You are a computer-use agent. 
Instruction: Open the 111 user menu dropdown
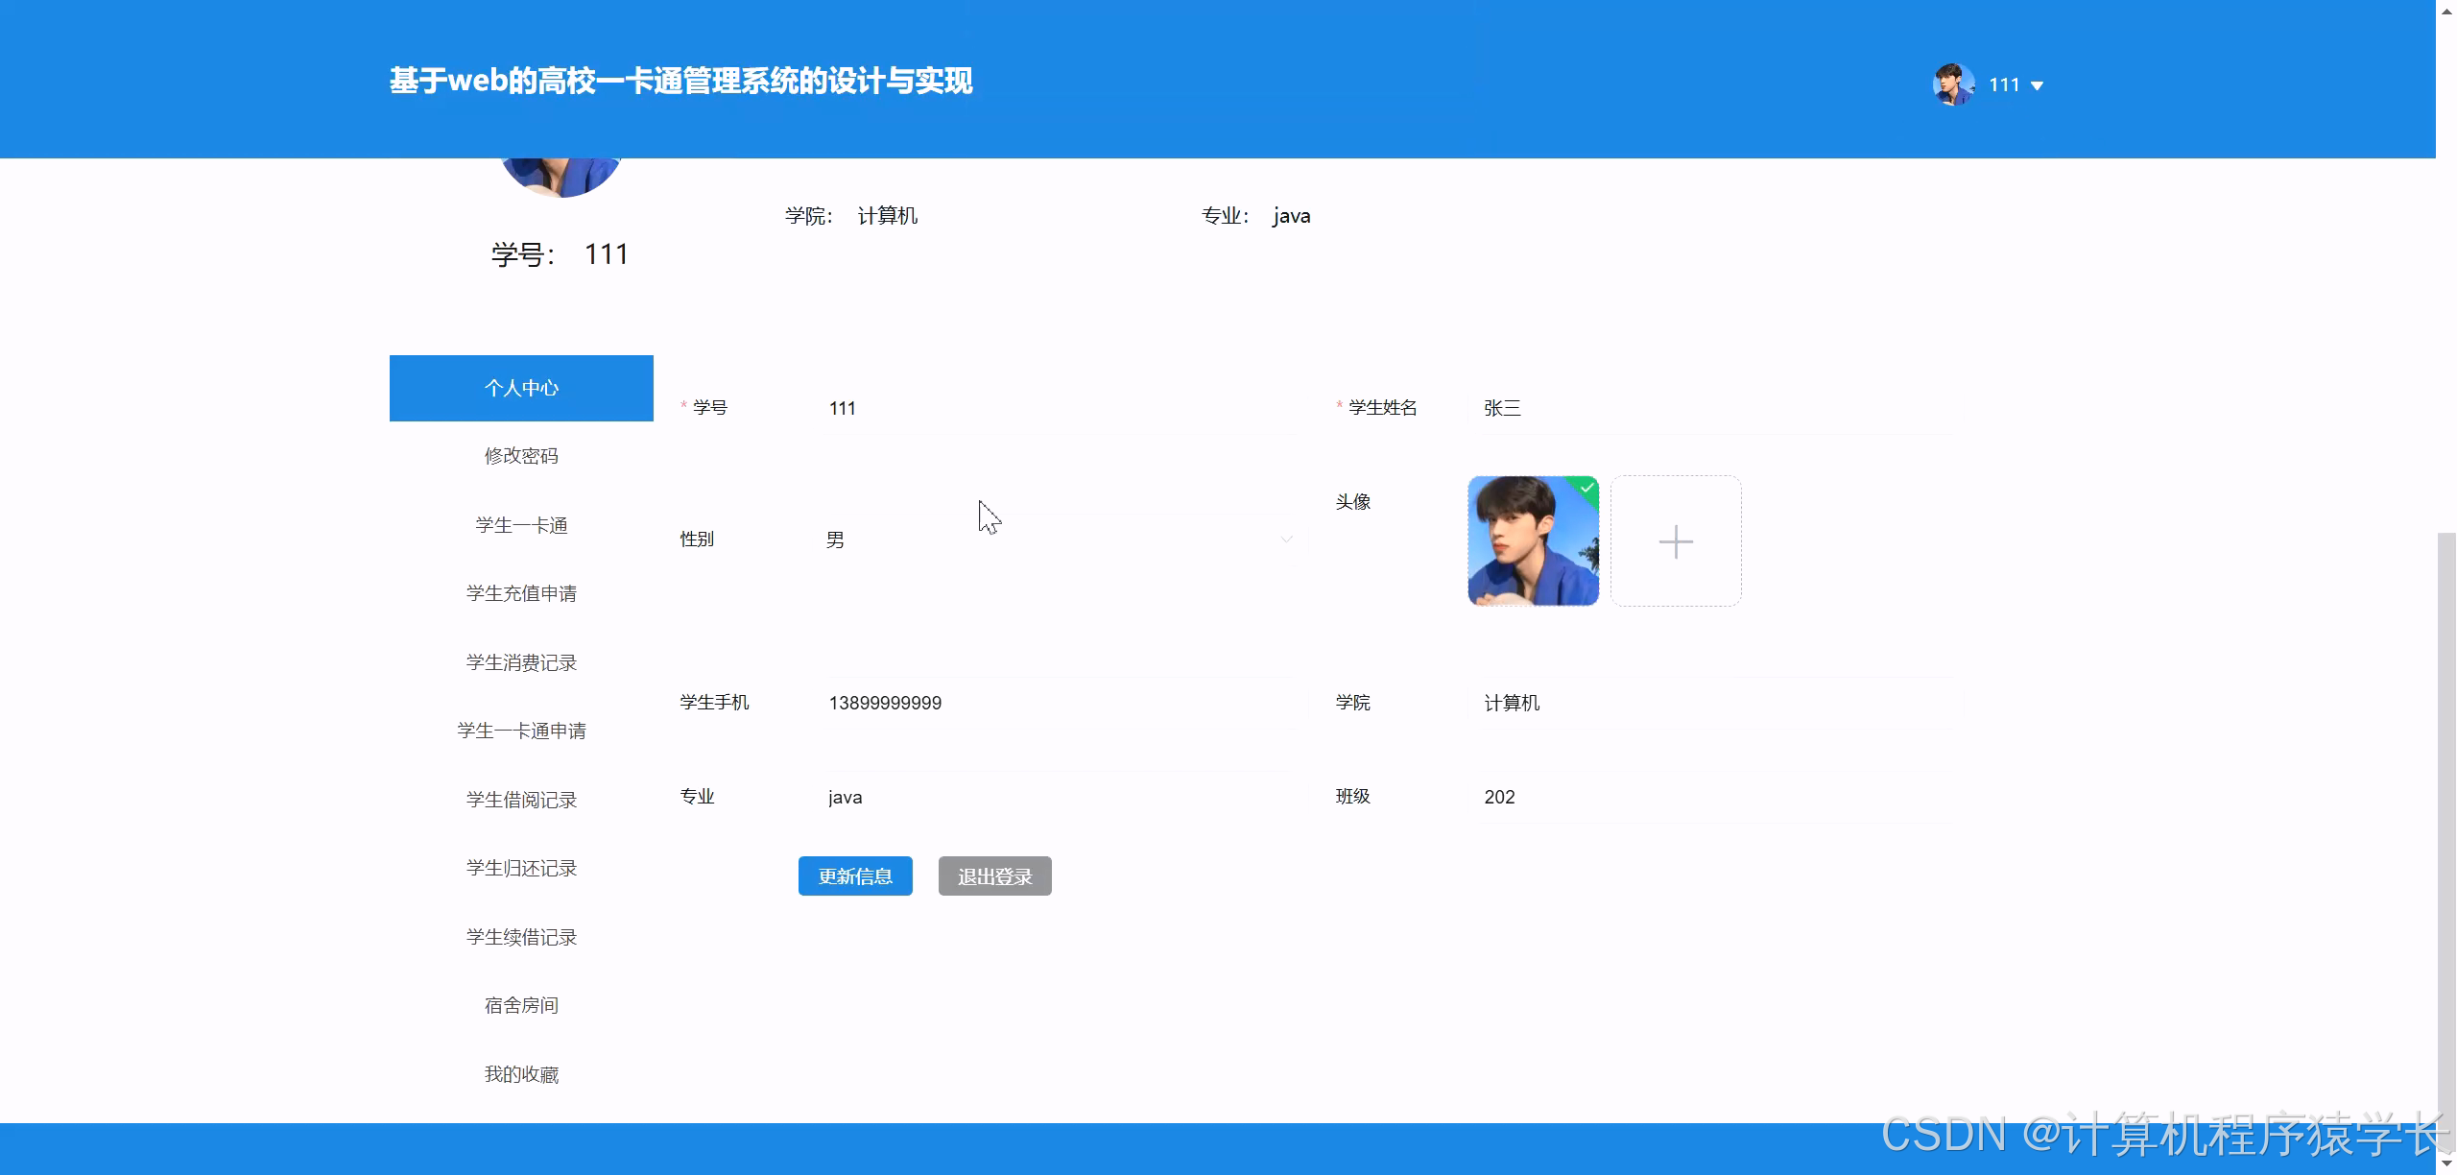pos(2006,84)
